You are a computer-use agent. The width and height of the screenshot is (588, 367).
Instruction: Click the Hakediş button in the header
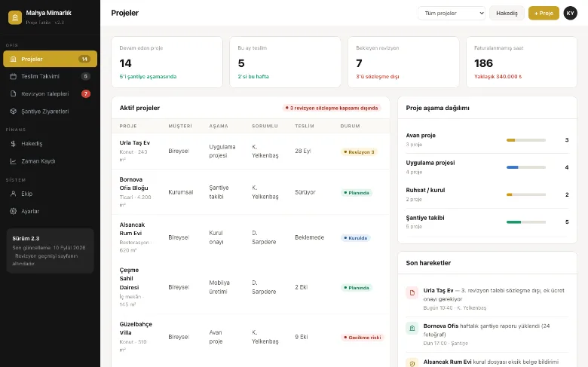click(x=507, y=13)
